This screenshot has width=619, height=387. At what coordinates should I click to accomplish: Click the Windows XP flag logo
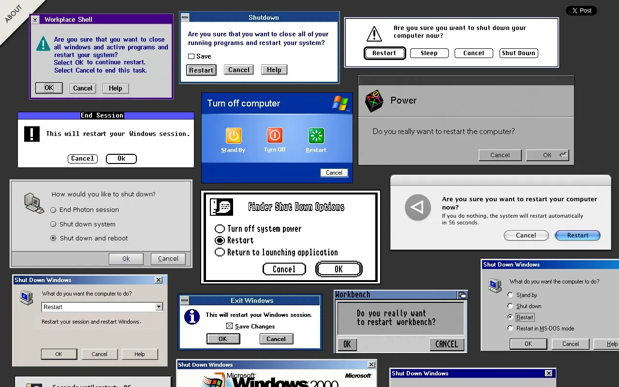[x=340, y=103]
